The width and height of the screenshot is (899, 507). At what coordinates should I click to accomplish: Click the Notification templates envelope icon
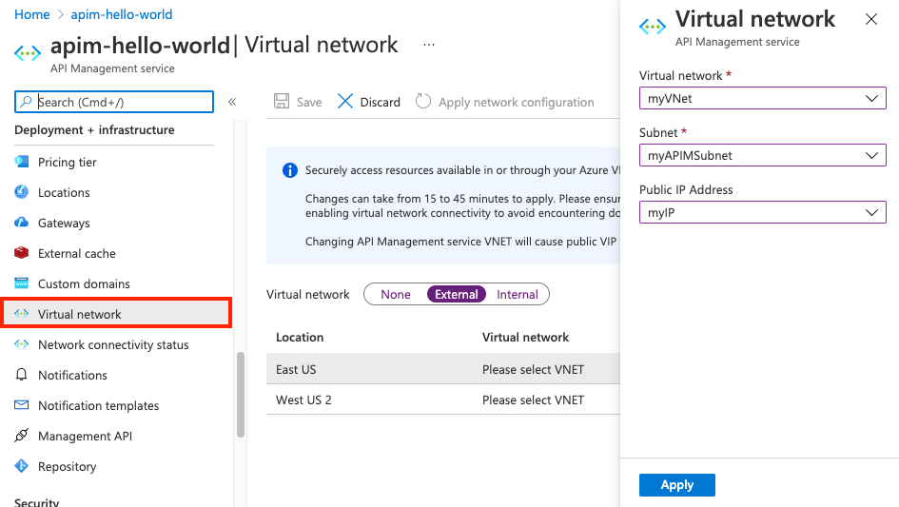(x=22, y=405)
